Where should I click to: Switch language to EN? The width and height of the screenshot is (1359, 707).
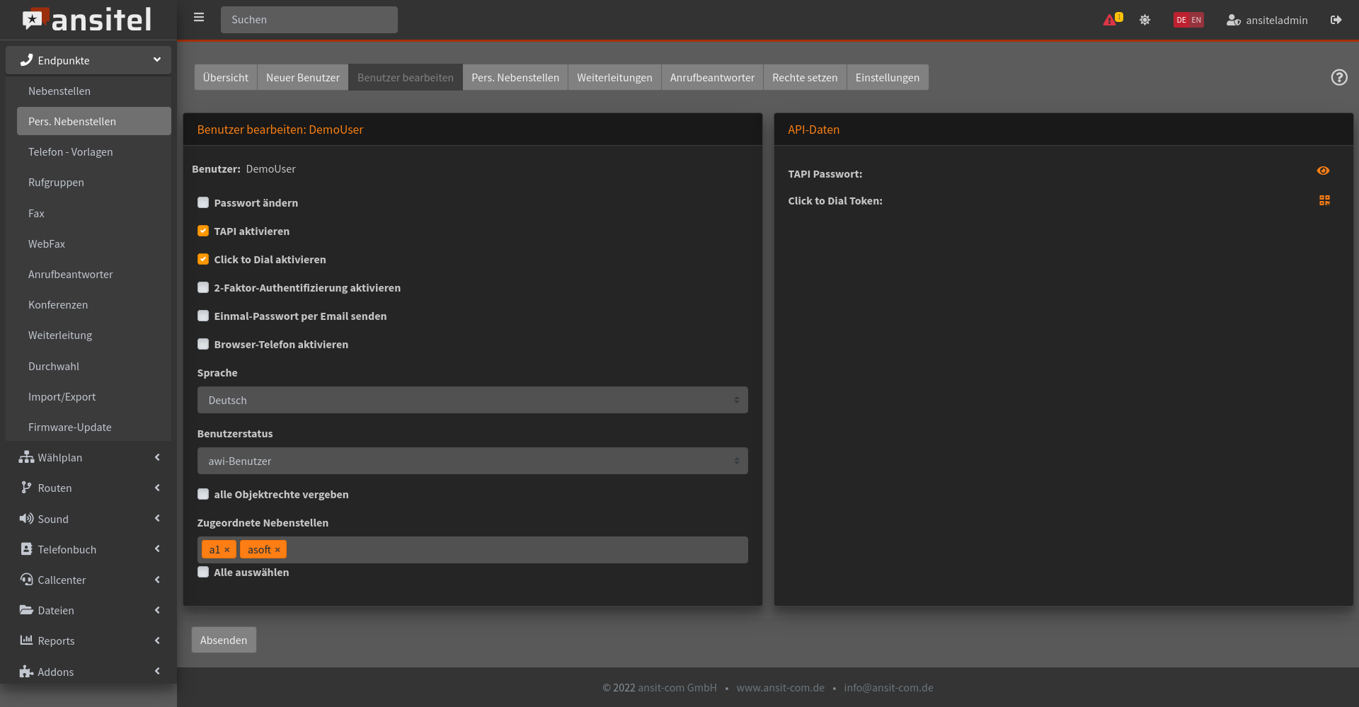(x=1196, y=20)
